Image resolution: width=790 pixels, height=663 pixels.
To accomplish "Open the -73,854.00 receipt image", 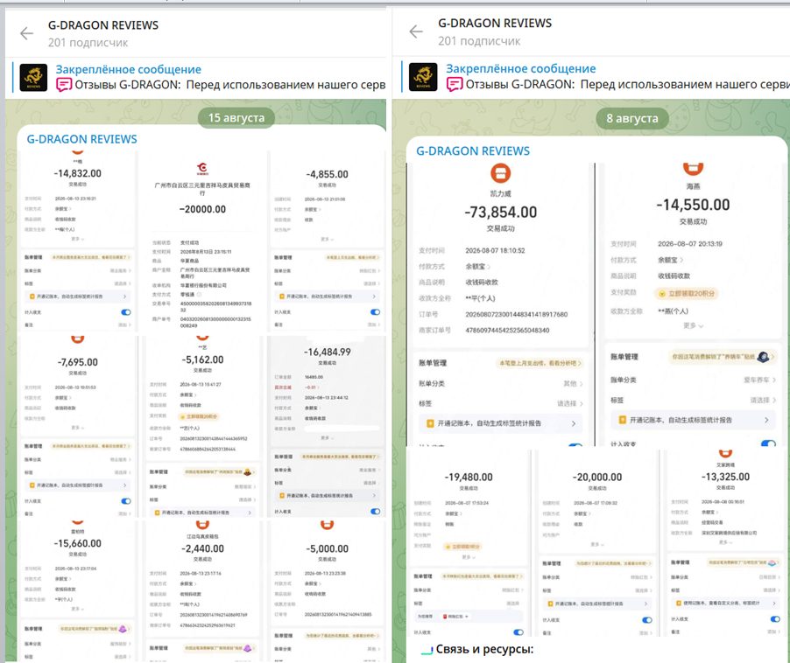I will (500, 304).
